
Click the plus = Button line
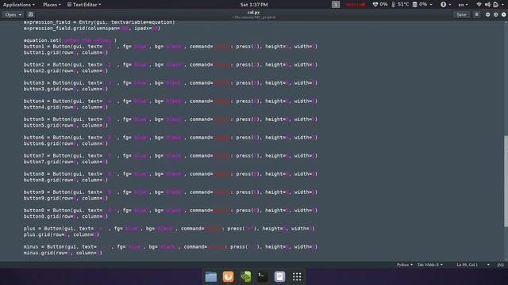[169, 229]
